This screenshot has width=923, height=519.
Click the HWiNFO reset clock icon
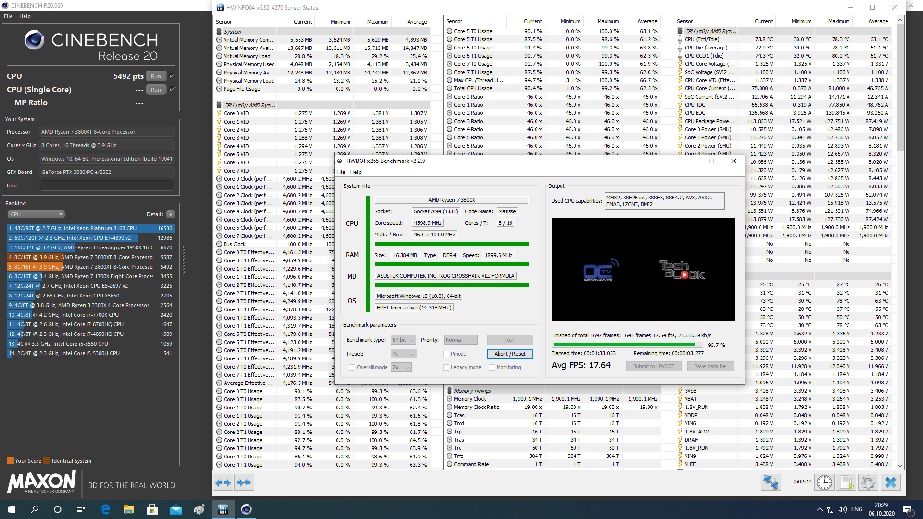[824, 482]
